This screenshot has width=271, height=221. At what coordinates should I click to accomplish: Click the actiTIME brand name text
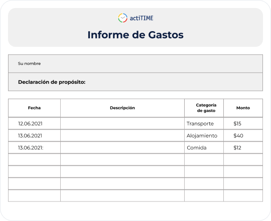tap(142, 18)
